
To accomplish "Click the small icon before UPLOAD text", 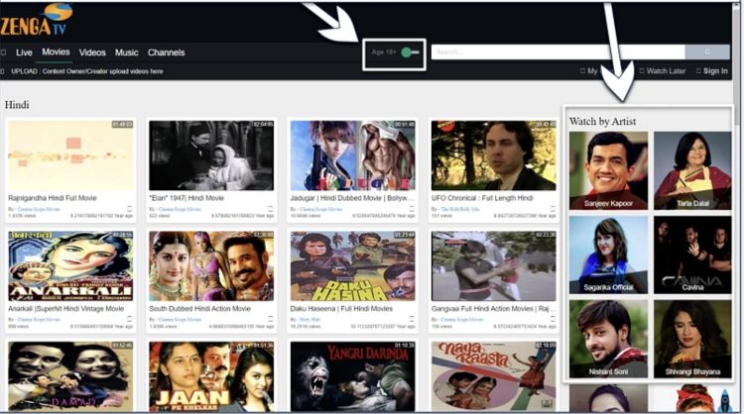I will point(2,71).
